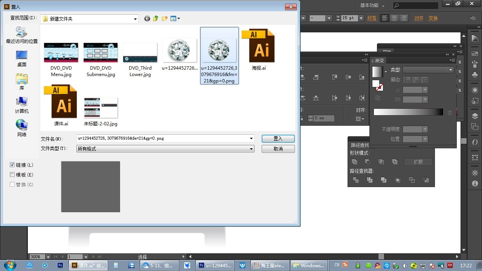Screen dimensions: 482x271
Task: Align paragraph right in the control bar
Action: pos(404,18)
